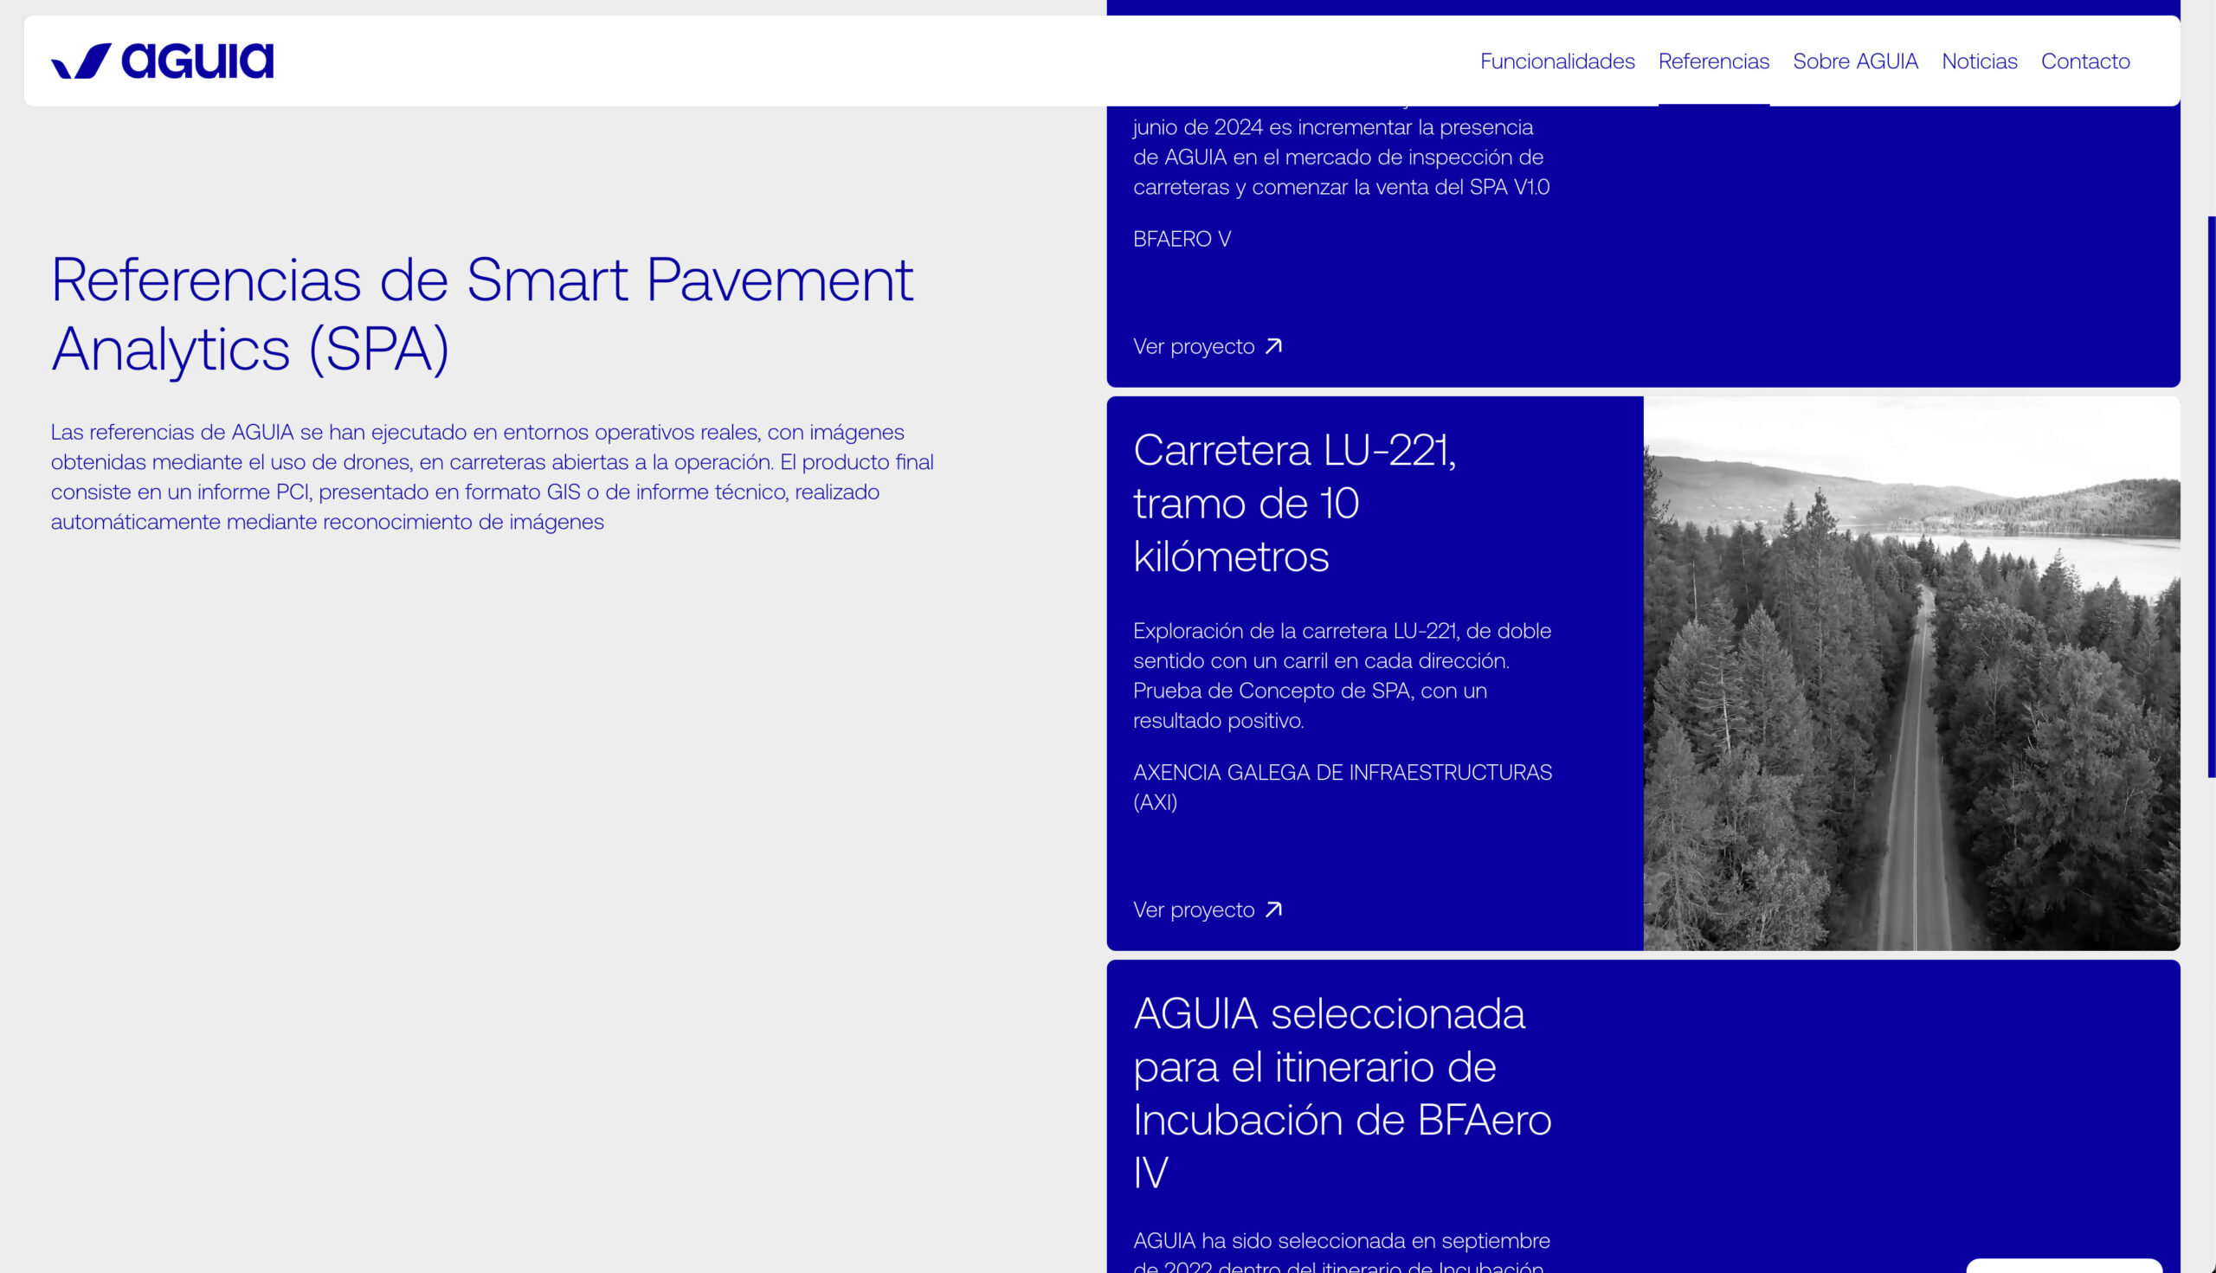
Task: Navigate to Contacto
Action: (x=2084, y=61)
